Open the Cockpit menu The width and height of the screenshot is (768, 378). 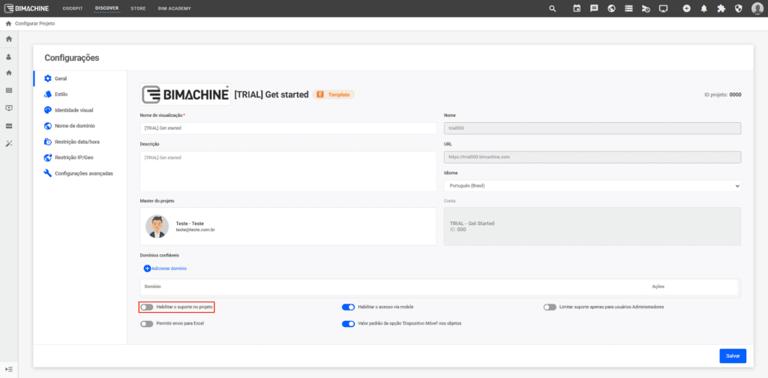pos(73,9)
